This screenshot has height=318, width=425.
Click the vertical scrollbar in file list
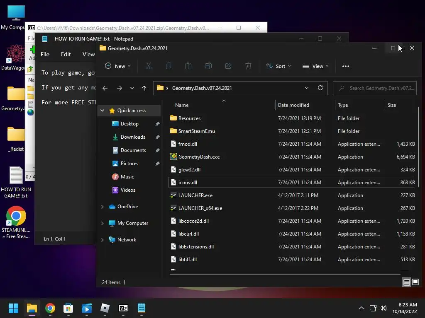tap(418, 147)
